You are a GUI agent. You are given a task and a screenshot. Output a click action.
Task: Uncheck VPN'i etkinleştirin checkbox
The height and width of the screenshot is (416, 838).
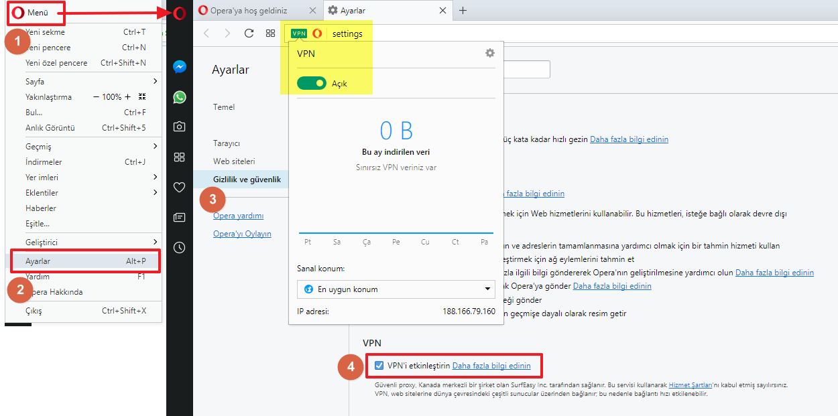(379, 366)
